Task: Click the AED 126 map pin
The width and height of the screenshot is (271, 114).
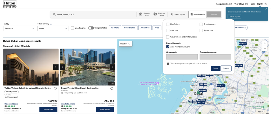Action: tap(239, 66)
